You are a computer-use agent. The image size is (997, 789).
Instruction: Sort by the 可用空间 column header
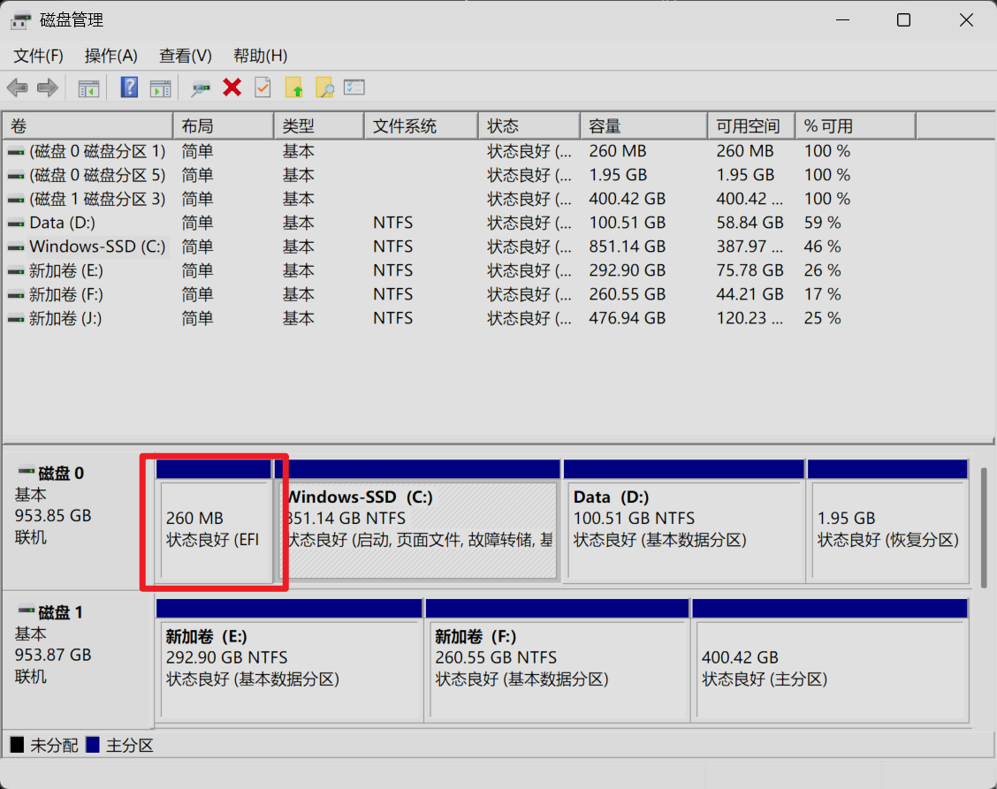point(751,125)
